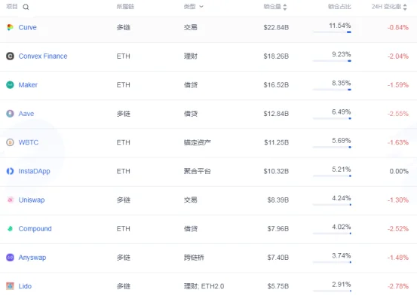
Task: Open the Compound project link
Action: coord(35,229)
